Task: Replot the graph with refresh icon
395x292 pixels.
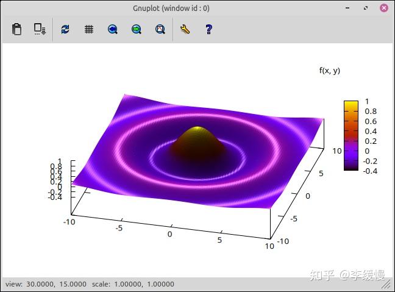Action: click(x=65, y=29)
